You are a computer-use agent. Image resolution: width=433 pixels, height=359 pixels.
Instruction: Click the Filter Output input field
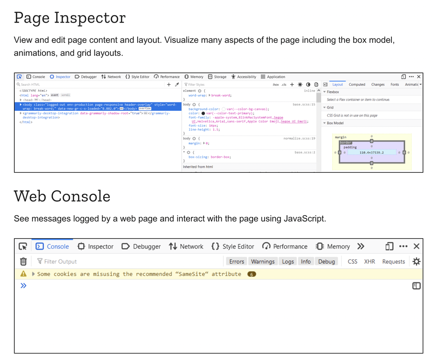pyautogui.click(x=130, y=262)
